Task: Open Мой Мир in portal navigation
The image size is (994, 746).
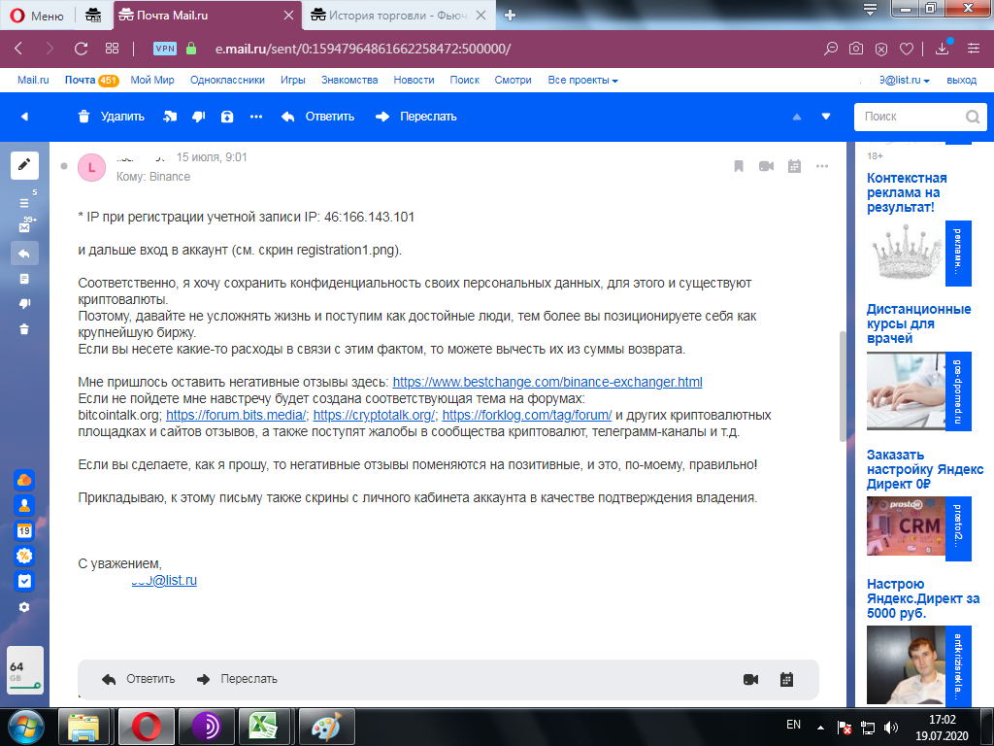Action: [152, 80]
